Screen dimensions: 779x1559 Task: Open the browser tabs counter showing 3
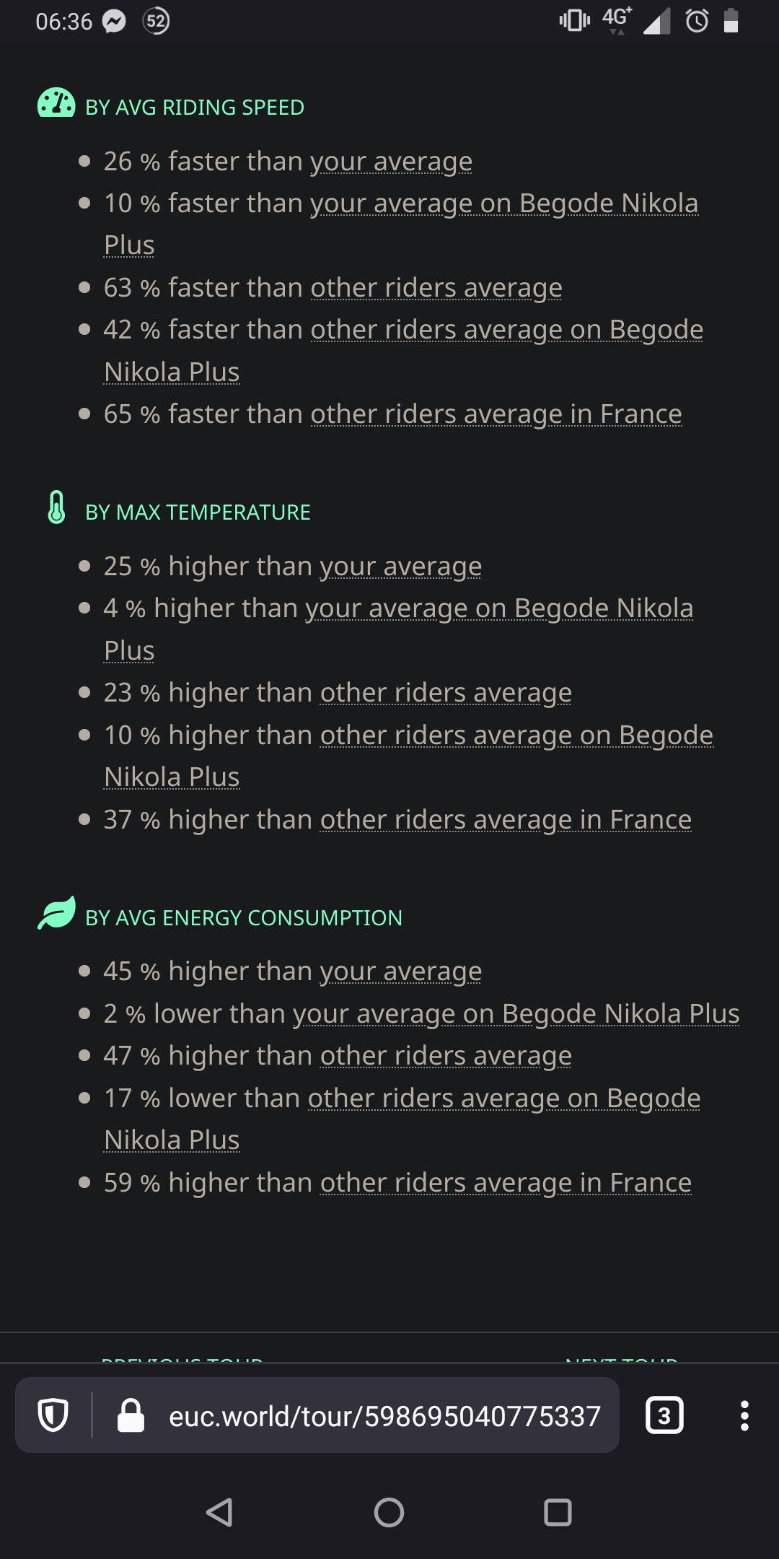[x=664, y=1415]
